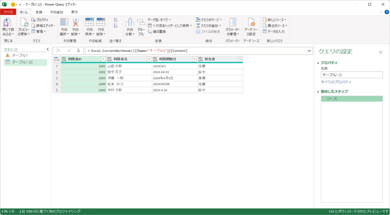Open the 利用開始日 column filter dropdown

pos(195,59)
